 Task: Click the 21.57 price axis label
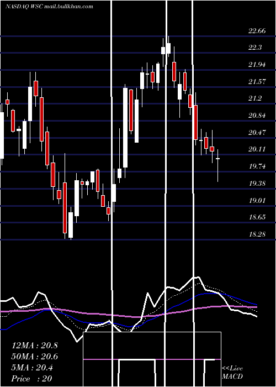[x=257, y=82]
